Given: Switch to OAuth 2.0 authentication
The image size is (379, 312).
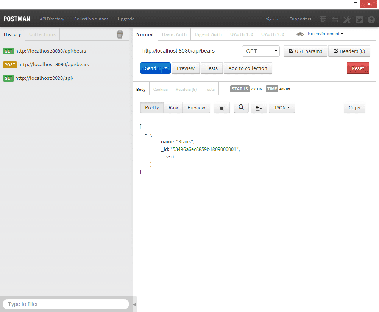Looking at the screenshot, I should [273, 34].
